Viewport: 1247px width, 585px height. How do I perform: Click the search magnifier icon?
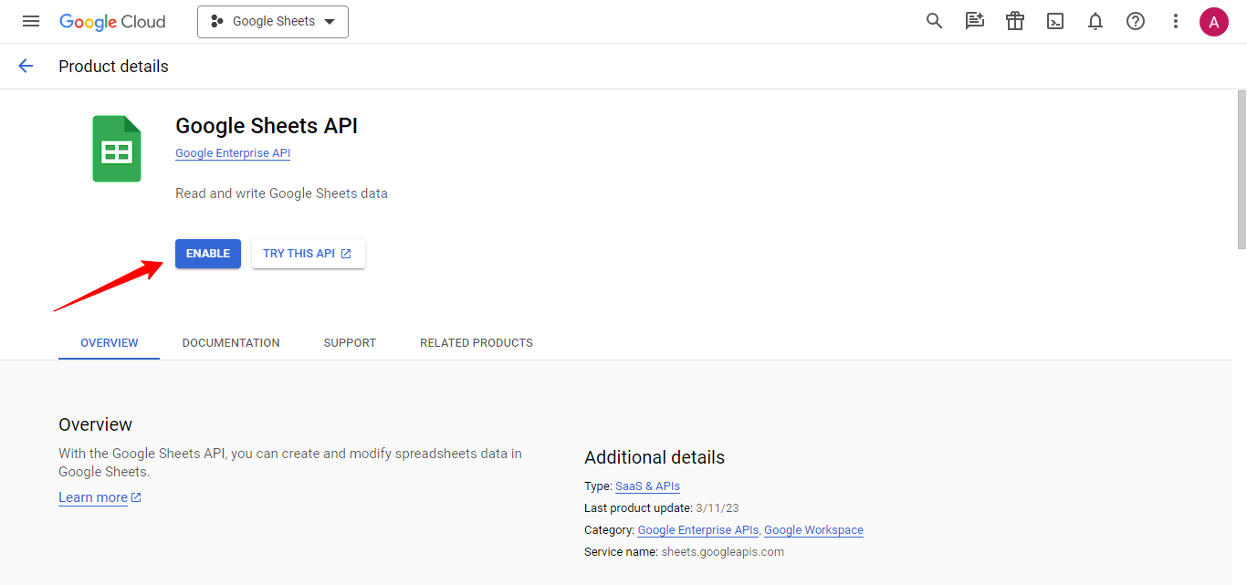pyautogui.click(x=934, y=21)
